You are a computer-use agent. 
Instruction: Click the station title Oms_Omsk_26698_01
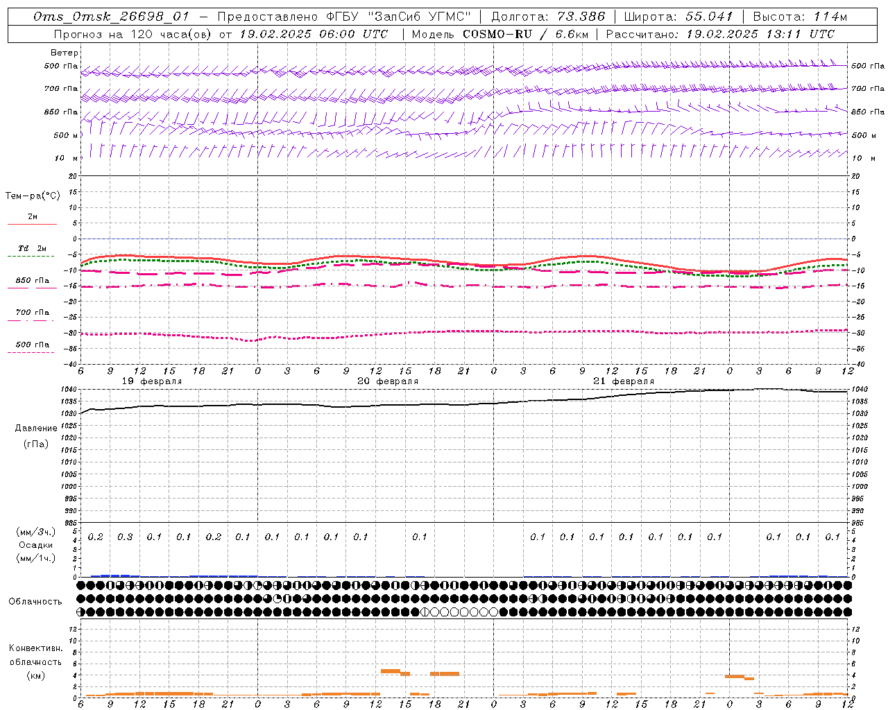112,17
